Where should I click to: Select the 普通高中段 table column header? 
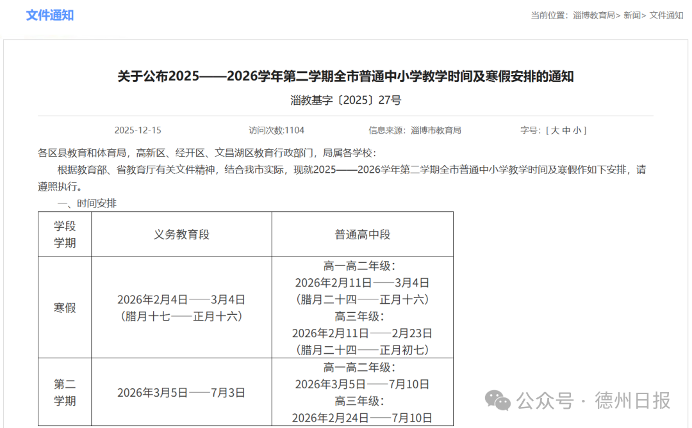(x=362, y=235)
